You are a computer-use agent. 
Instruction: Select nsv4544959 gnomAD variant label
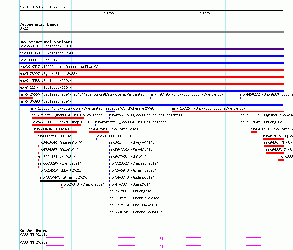click(108, 94)
